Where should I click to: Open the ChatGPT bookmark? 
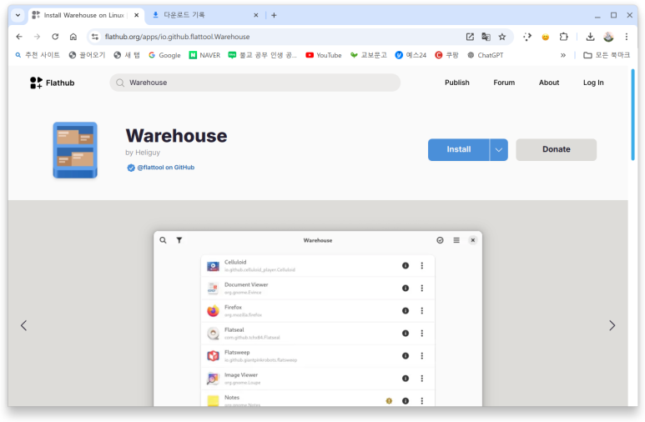(x=485, y=55)
